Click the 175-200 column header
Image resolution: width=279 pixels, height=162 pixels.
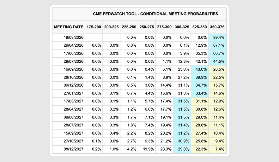93,27
